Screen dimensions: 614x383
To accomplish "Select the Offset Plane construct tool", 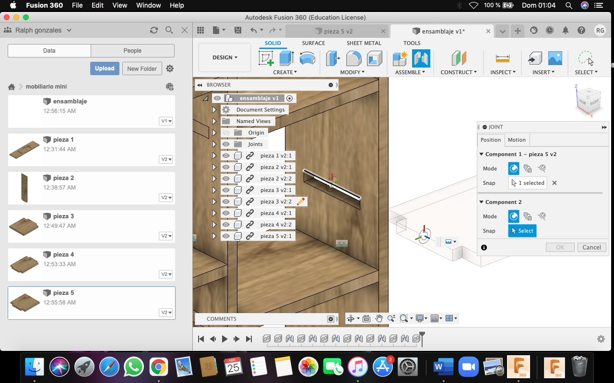I will pyautogui.click(x=459, y=58).
